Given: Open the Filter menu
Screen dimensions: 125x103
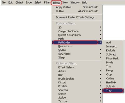Looking at the screenshot, I should click(47, 3).
